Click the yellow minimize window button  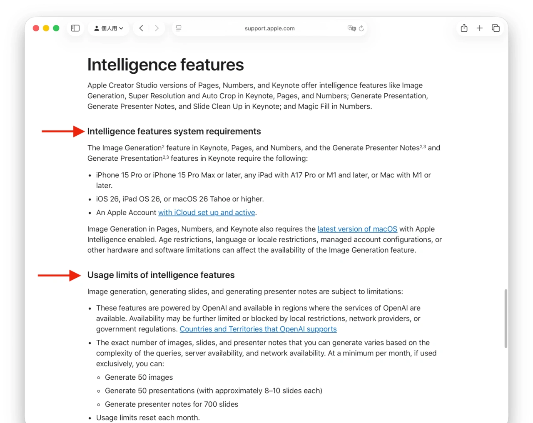(46, 28)
